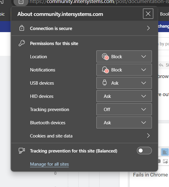Click the insert image icon in editor toolbar
169x187 pixels.
tap(165, 161)
